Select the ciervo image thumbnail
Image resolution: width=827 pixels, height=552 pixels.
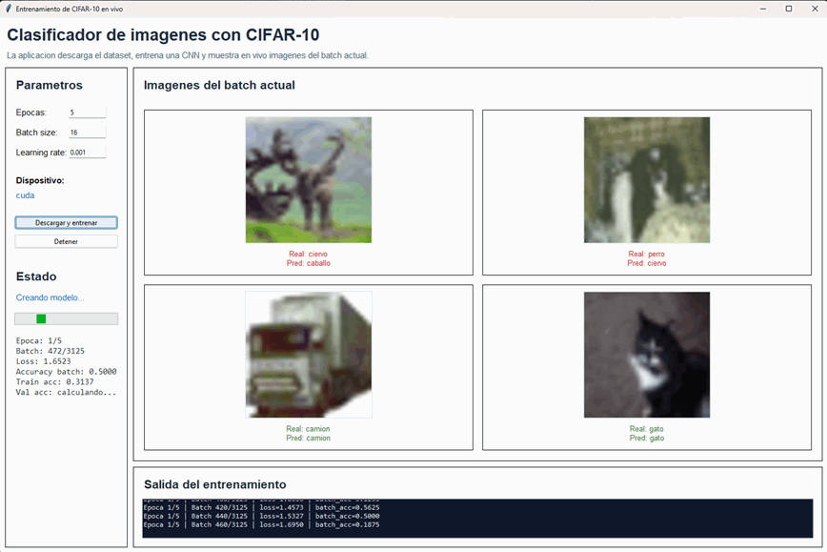(x=307, y=178)
